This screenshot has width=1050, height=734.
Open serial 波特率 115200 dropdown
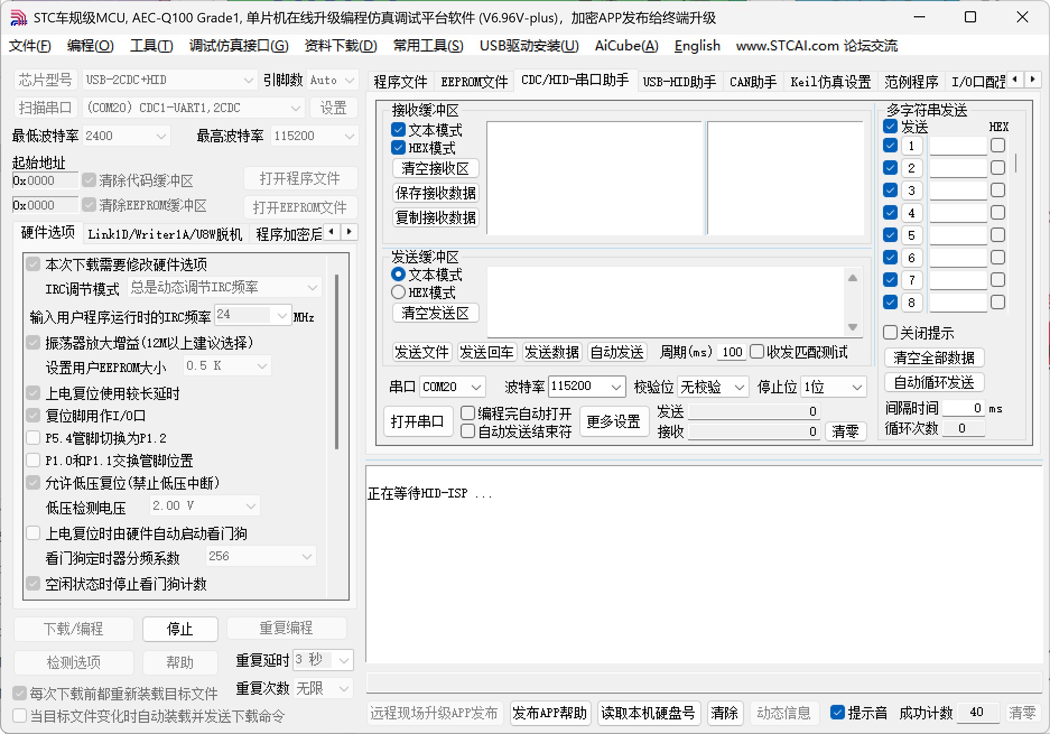(x=587, y=386)
